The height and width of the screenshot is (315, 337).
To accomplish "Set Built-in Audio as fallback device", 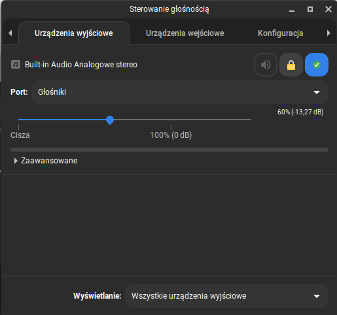I will 317,65.
